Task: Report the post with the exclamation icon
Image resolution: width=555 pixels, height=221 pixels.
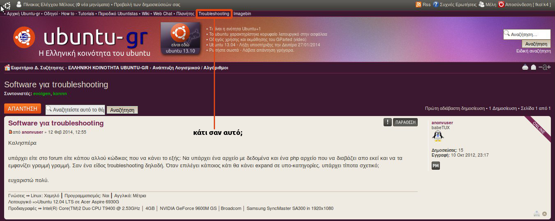Action: click(387, 122)
